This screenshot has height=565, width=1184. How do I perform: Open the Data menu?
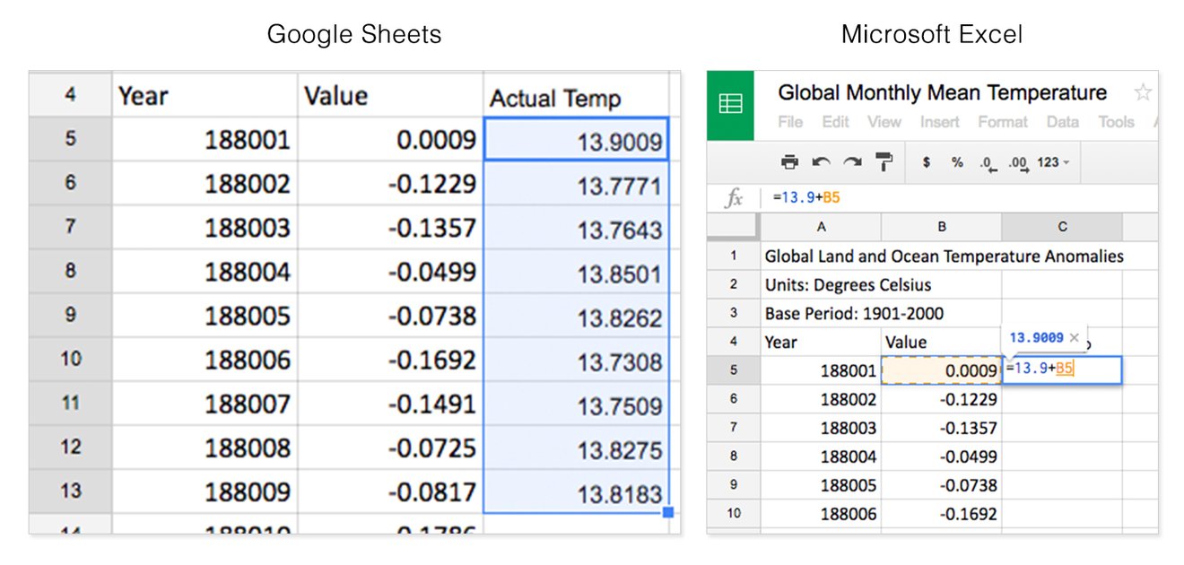point(1063,122)
